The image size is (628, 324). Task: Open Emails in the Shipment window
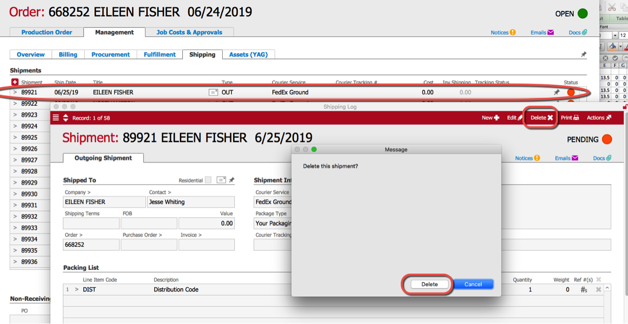[x=566, y=158]
